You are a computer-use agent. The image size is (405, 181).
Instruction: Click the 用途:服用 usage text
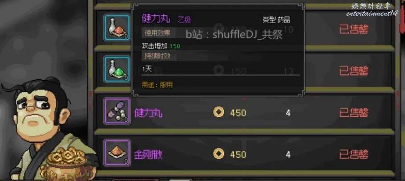(157, 85)
